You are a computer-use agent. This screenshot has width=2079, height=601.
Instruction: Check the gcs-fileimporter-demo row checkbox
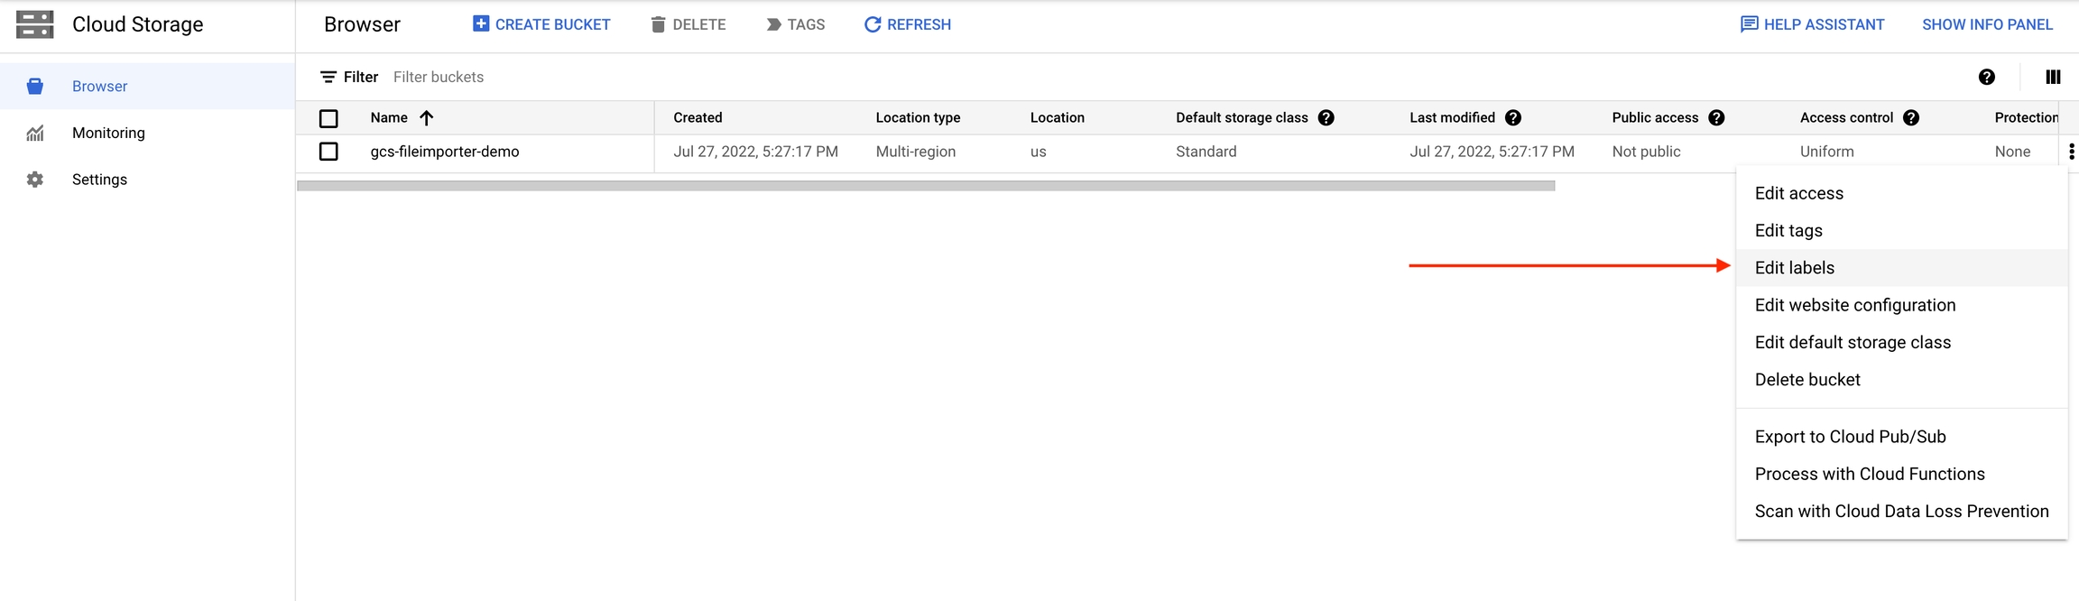click(328, 152)
